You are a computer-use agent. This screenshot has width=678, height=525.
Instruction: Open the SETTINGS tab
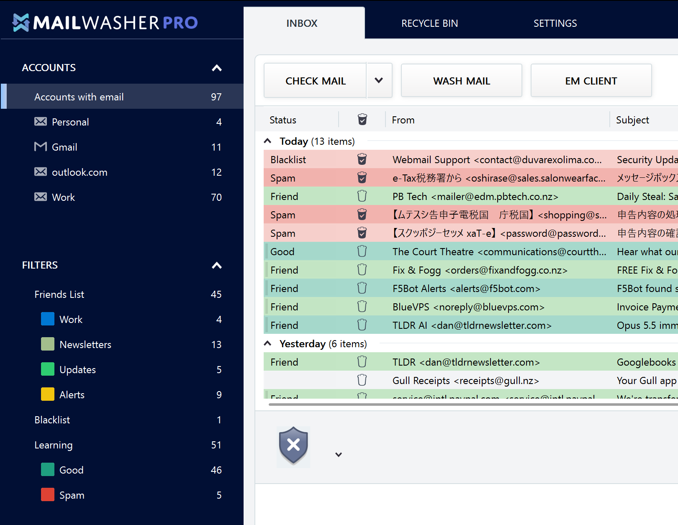tap(555, 23)
